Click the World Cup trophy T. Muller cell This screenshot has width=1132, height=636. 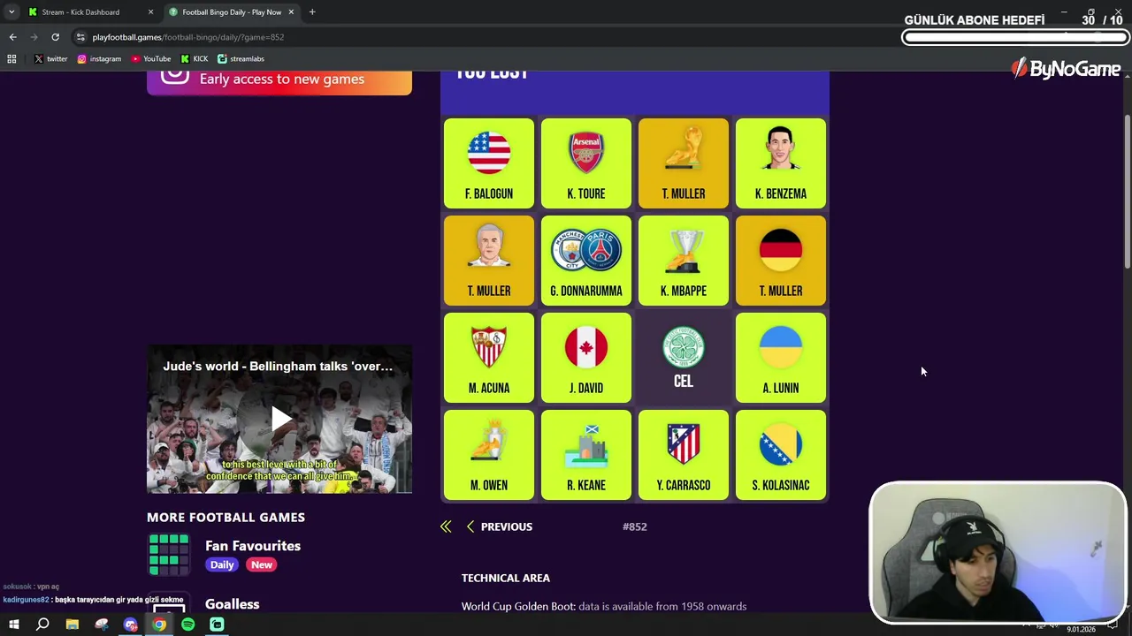click(684, 163)
